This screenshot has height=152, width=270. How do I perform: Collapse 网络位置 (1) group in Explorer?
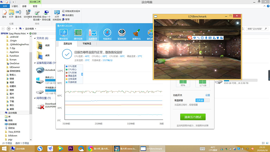tap(35, 98)
